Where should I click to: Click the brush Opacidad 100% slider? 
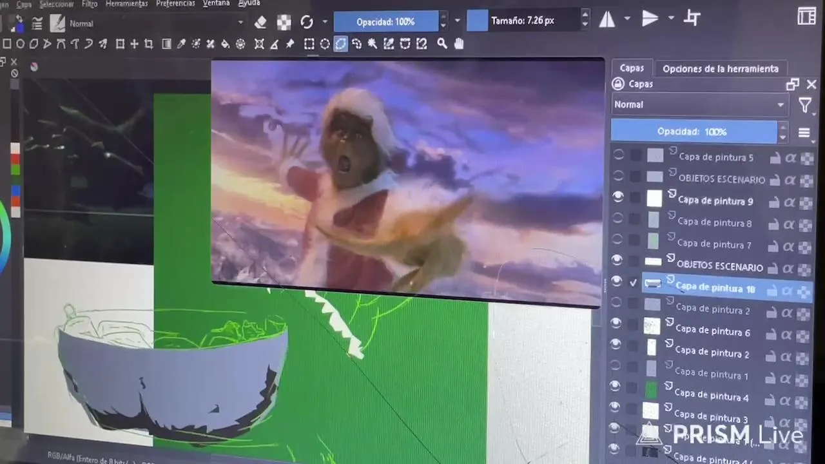pyautogui.click(x=385, y=21)
